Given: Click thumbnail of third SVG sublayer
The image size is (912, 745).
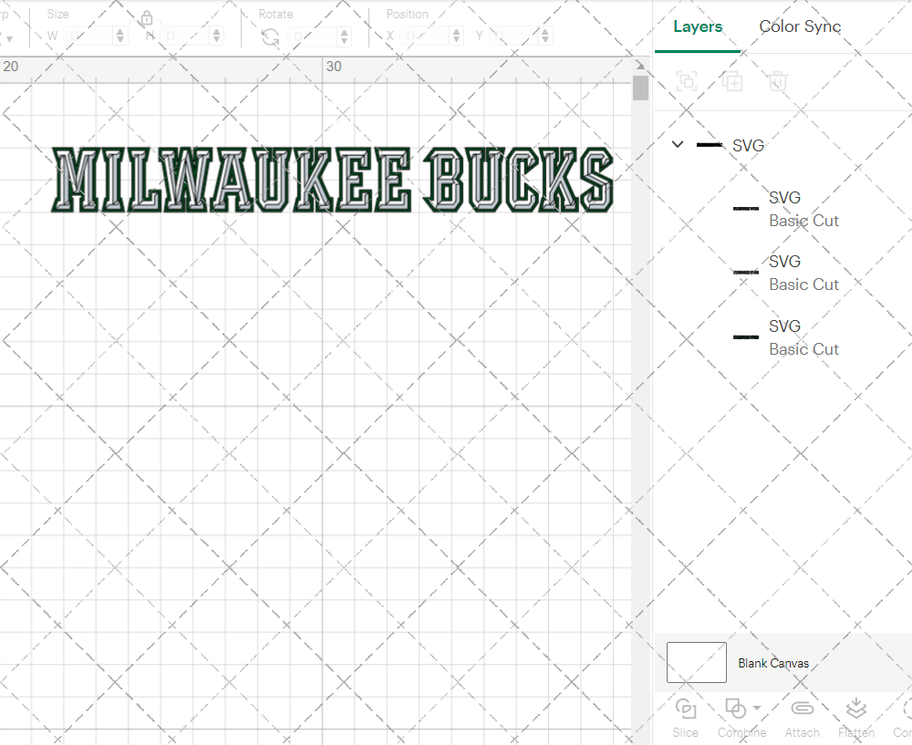Looking at the screenshot, I should (746, 336).
